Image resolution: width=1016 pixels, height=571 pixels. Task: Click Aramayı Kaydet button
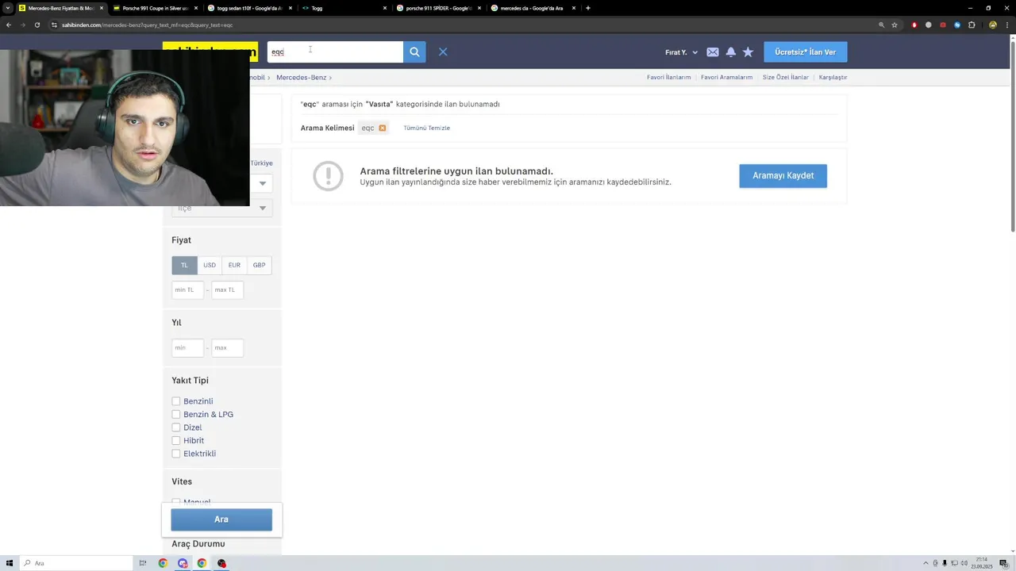783,176
